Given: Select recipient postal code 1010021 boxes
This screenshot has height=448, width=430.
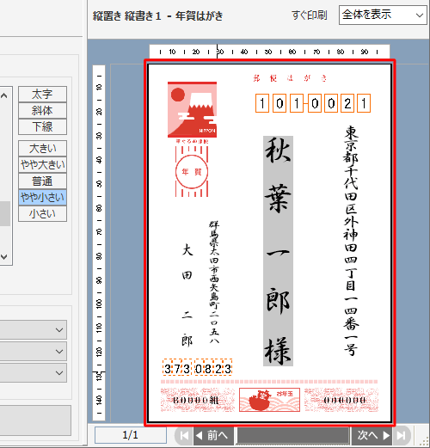Looking at the screenshot, I should (x=313, y=103).
